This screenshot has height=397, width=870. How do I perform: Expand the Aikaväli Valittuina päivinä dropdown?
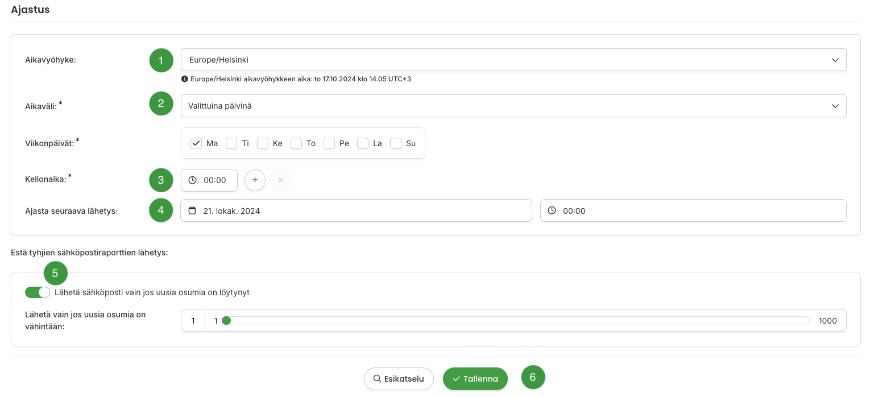[x=513, y=106]
